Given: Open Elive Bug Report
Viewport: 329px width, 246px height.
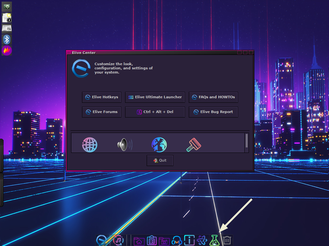Looking at the screenshot, I should (x=213, y=112).
